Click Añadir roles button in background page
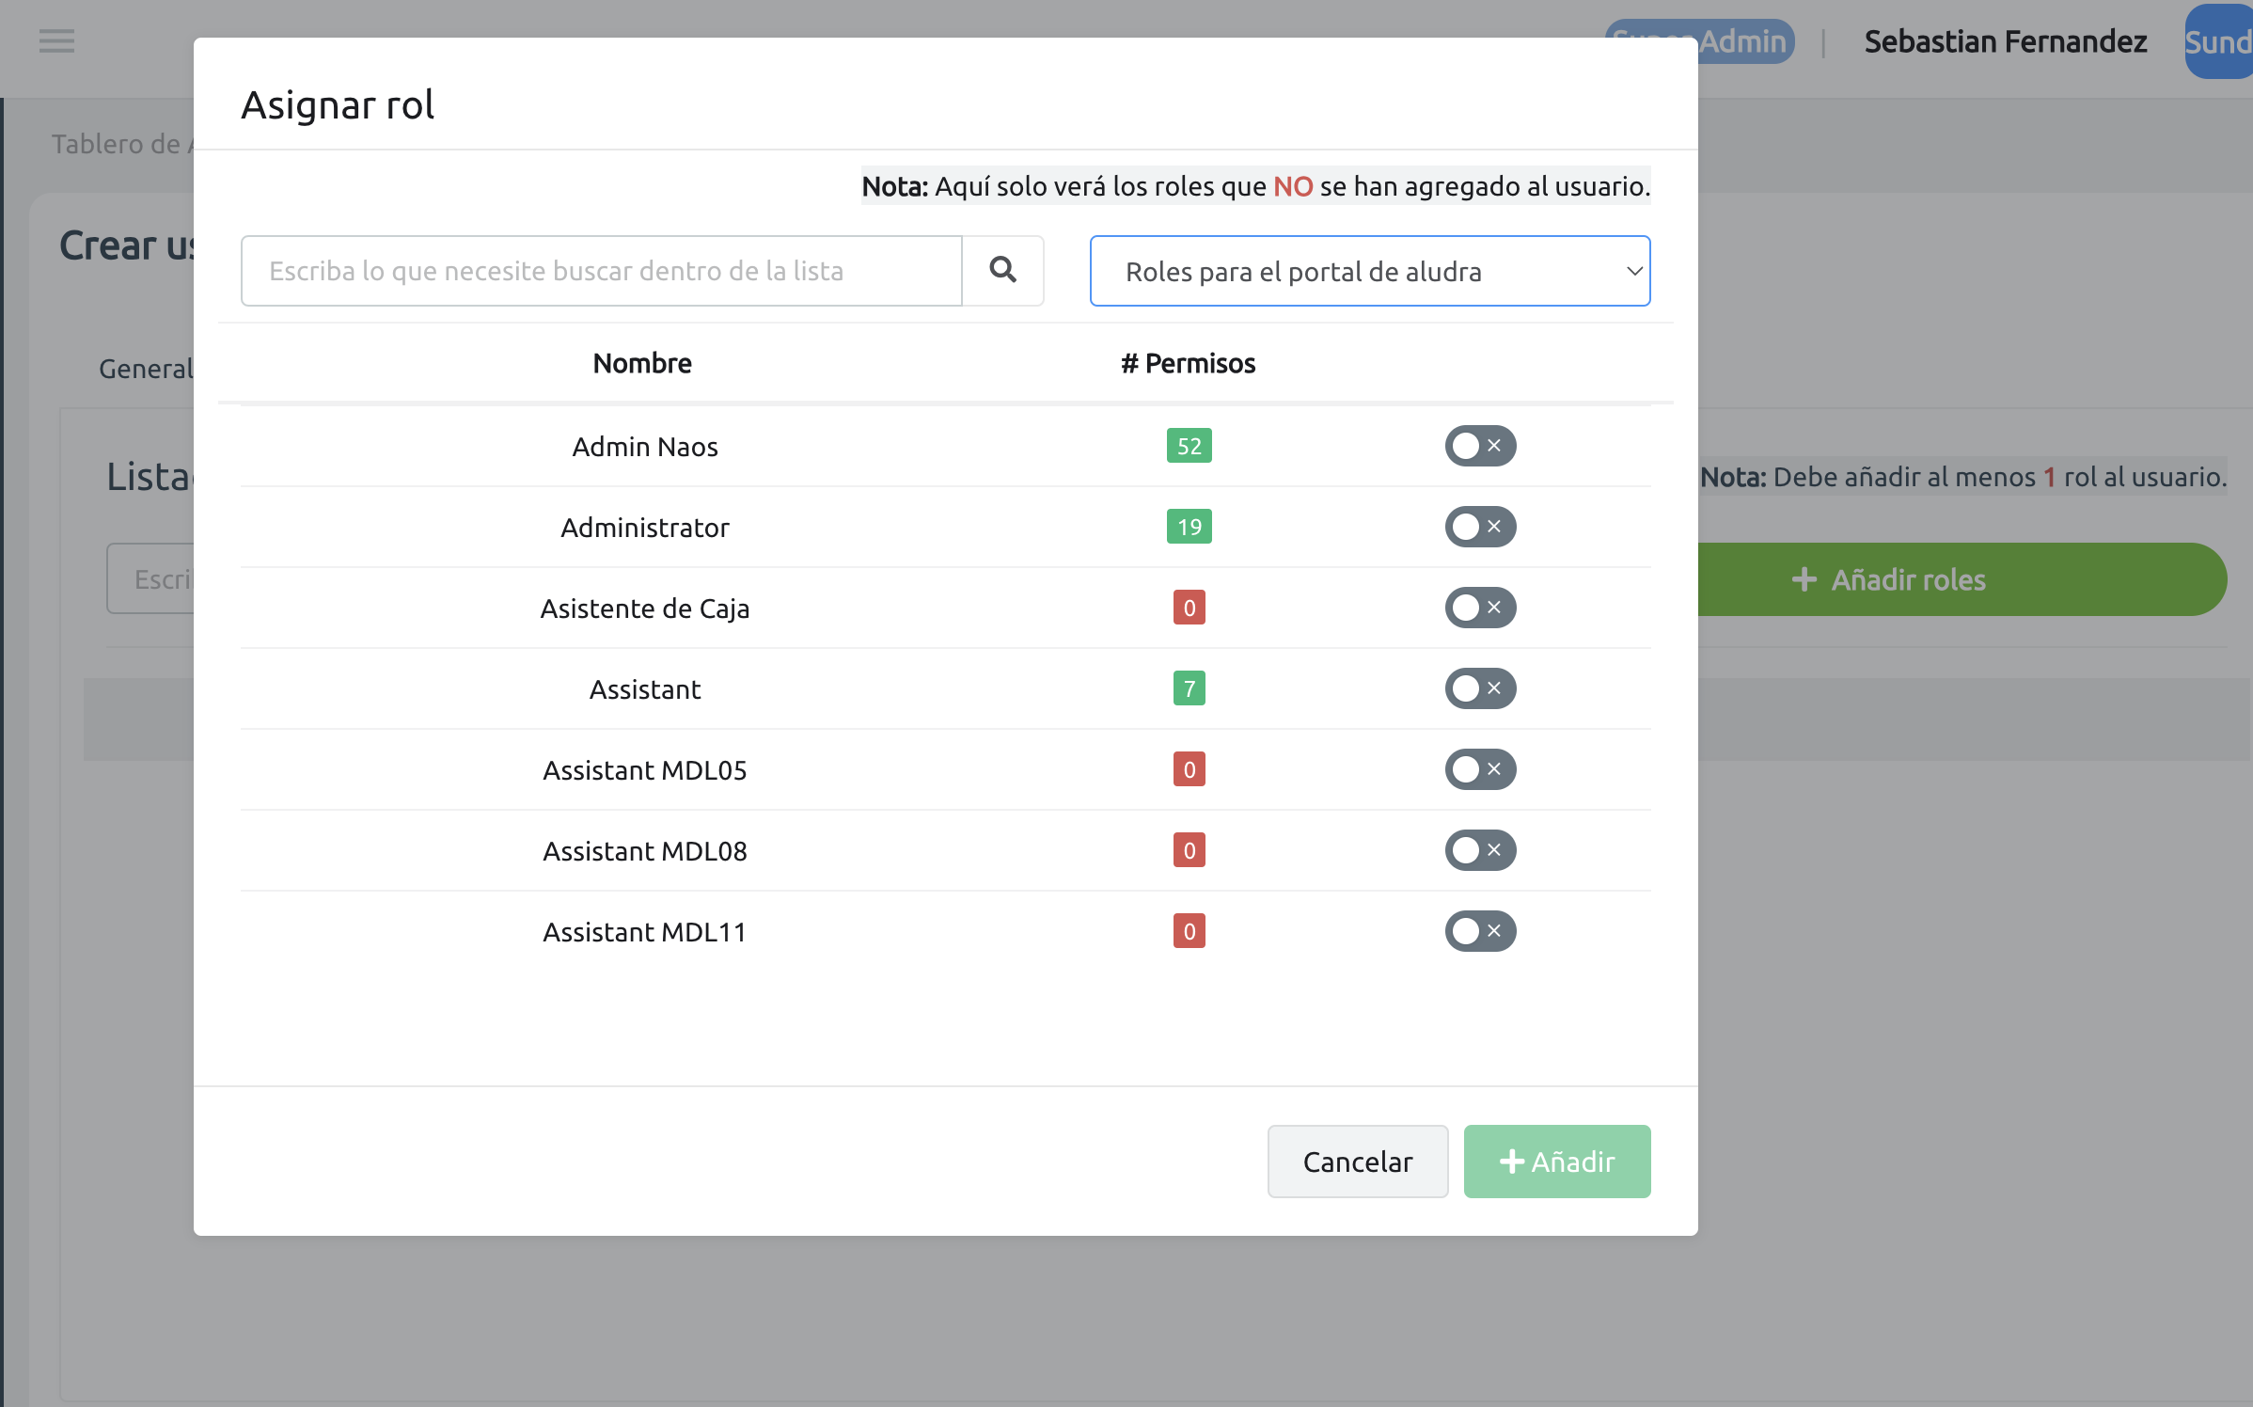2253x1407 pixels. (x=1962, y=579)
